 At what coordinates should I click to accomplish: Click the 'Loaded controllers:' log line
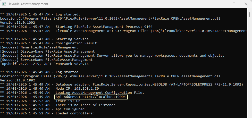(x=47, y=113)
